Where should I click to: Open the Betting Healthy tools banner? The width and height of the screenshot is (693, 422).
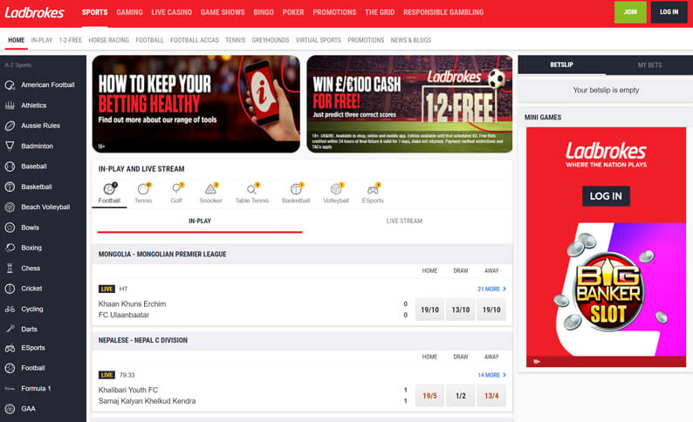click(x=196, y=104)
